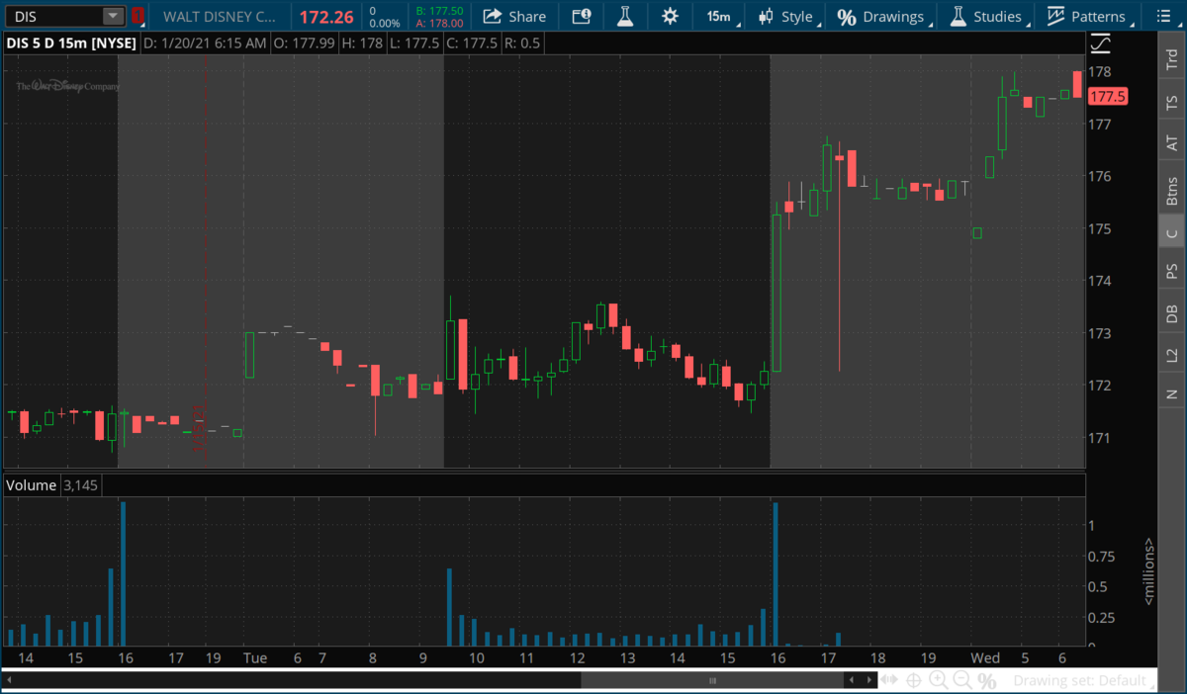Open the DB sidebar tab
Screen dimensions: 1187x694
(x=1171, y=313)
